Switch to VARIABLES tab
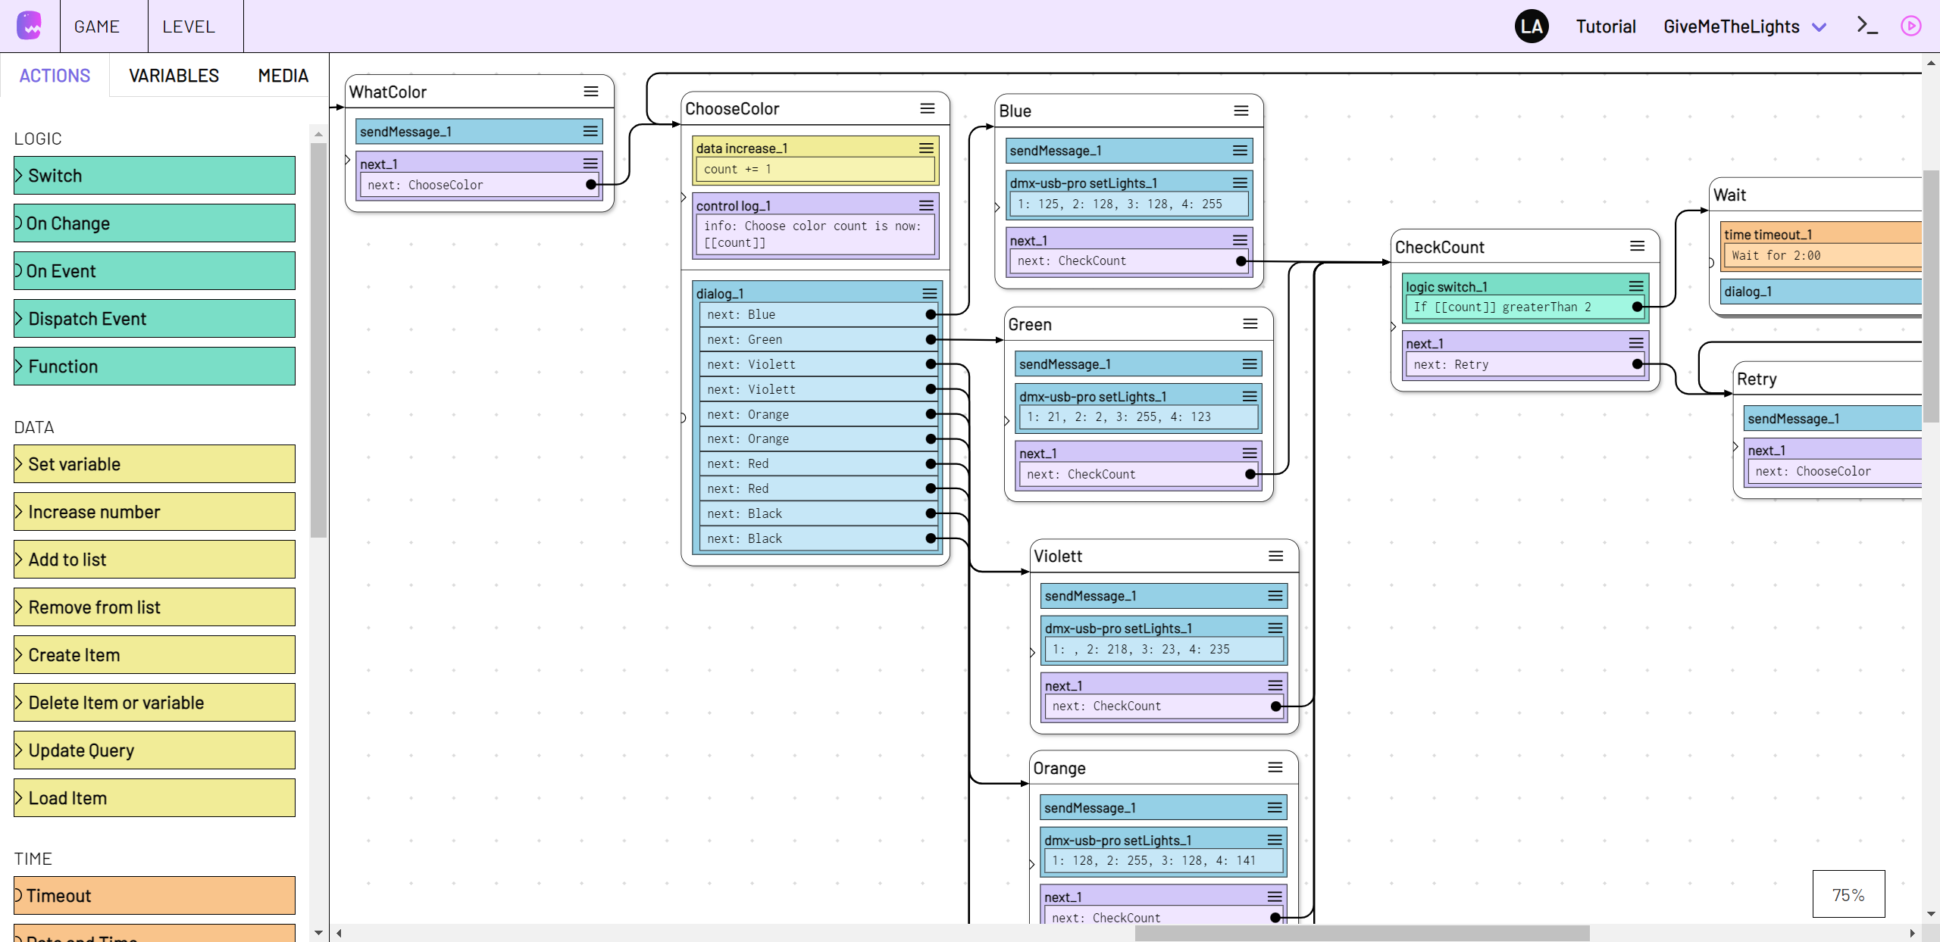Image resolution: width=1940 pixels, height=942 pixels. 174,76
